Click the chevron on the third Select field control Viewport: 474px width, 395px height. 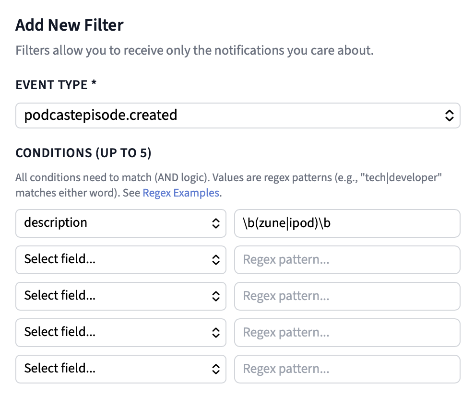[216, 296]
